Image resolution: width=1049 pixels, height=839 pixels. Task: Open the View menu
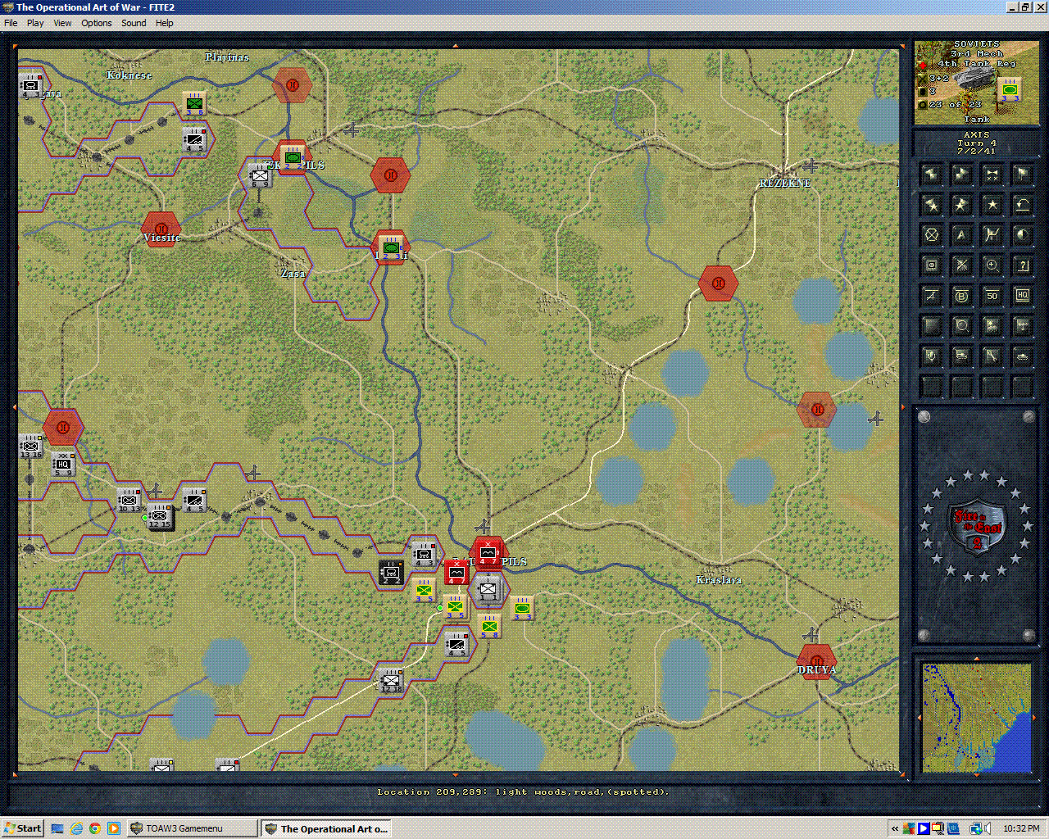(62, 23)
